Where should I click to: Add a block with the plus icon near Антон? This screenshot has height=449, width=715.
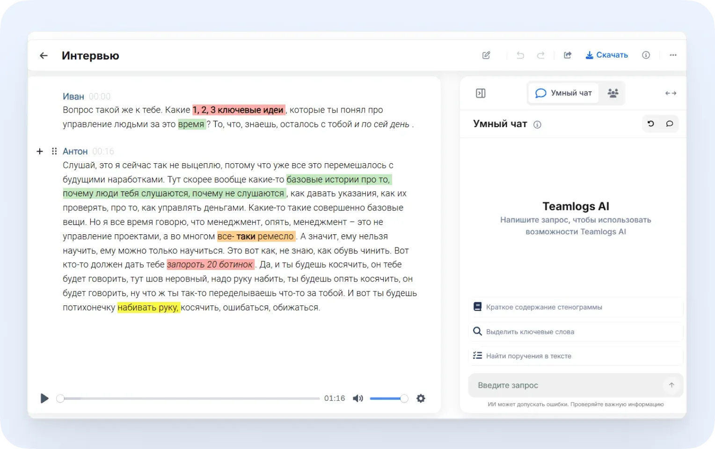click(40, 151)
